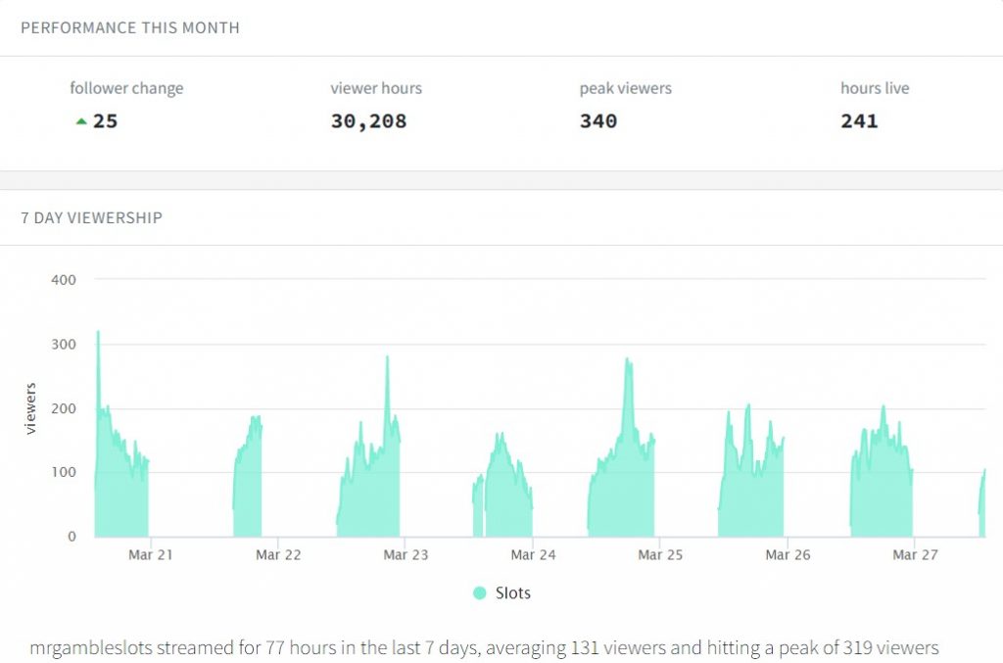Click the follower change value 25
The width and height of the screenshot is (1003, 663).
106,120
